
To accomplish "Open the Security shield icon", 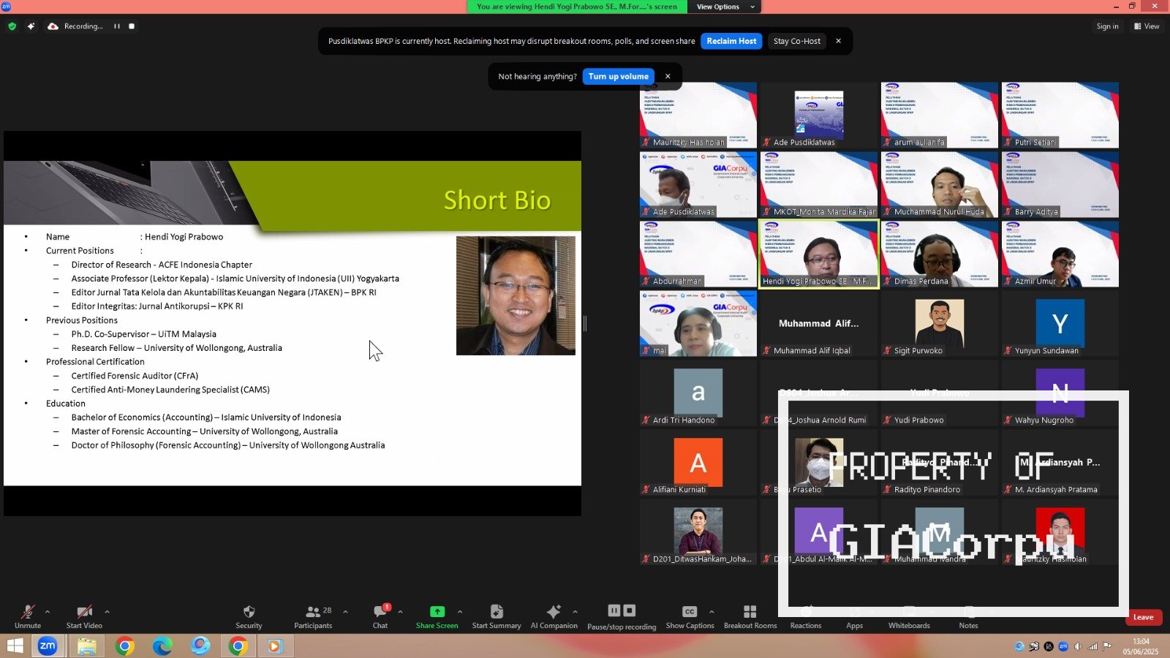I will (249, 612).
